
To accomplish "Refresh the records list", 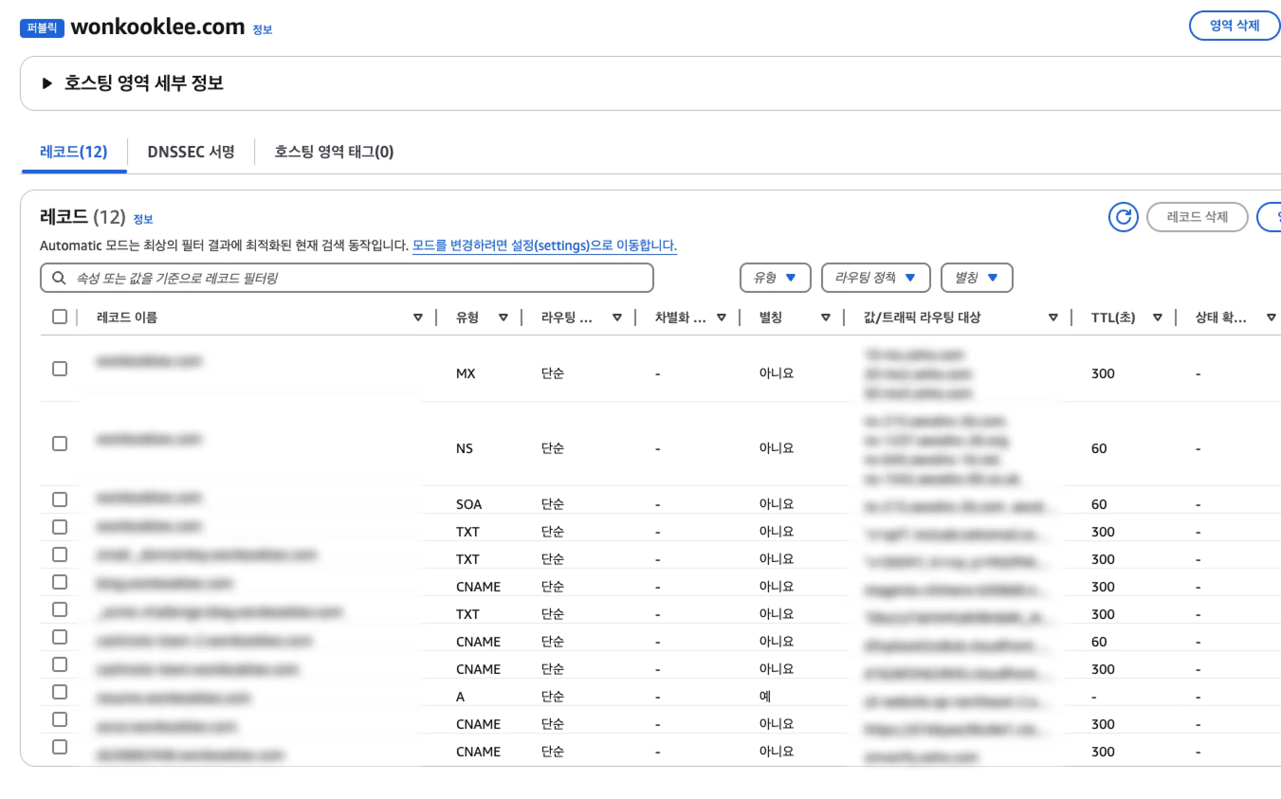I will click(x=1123, y=217).
